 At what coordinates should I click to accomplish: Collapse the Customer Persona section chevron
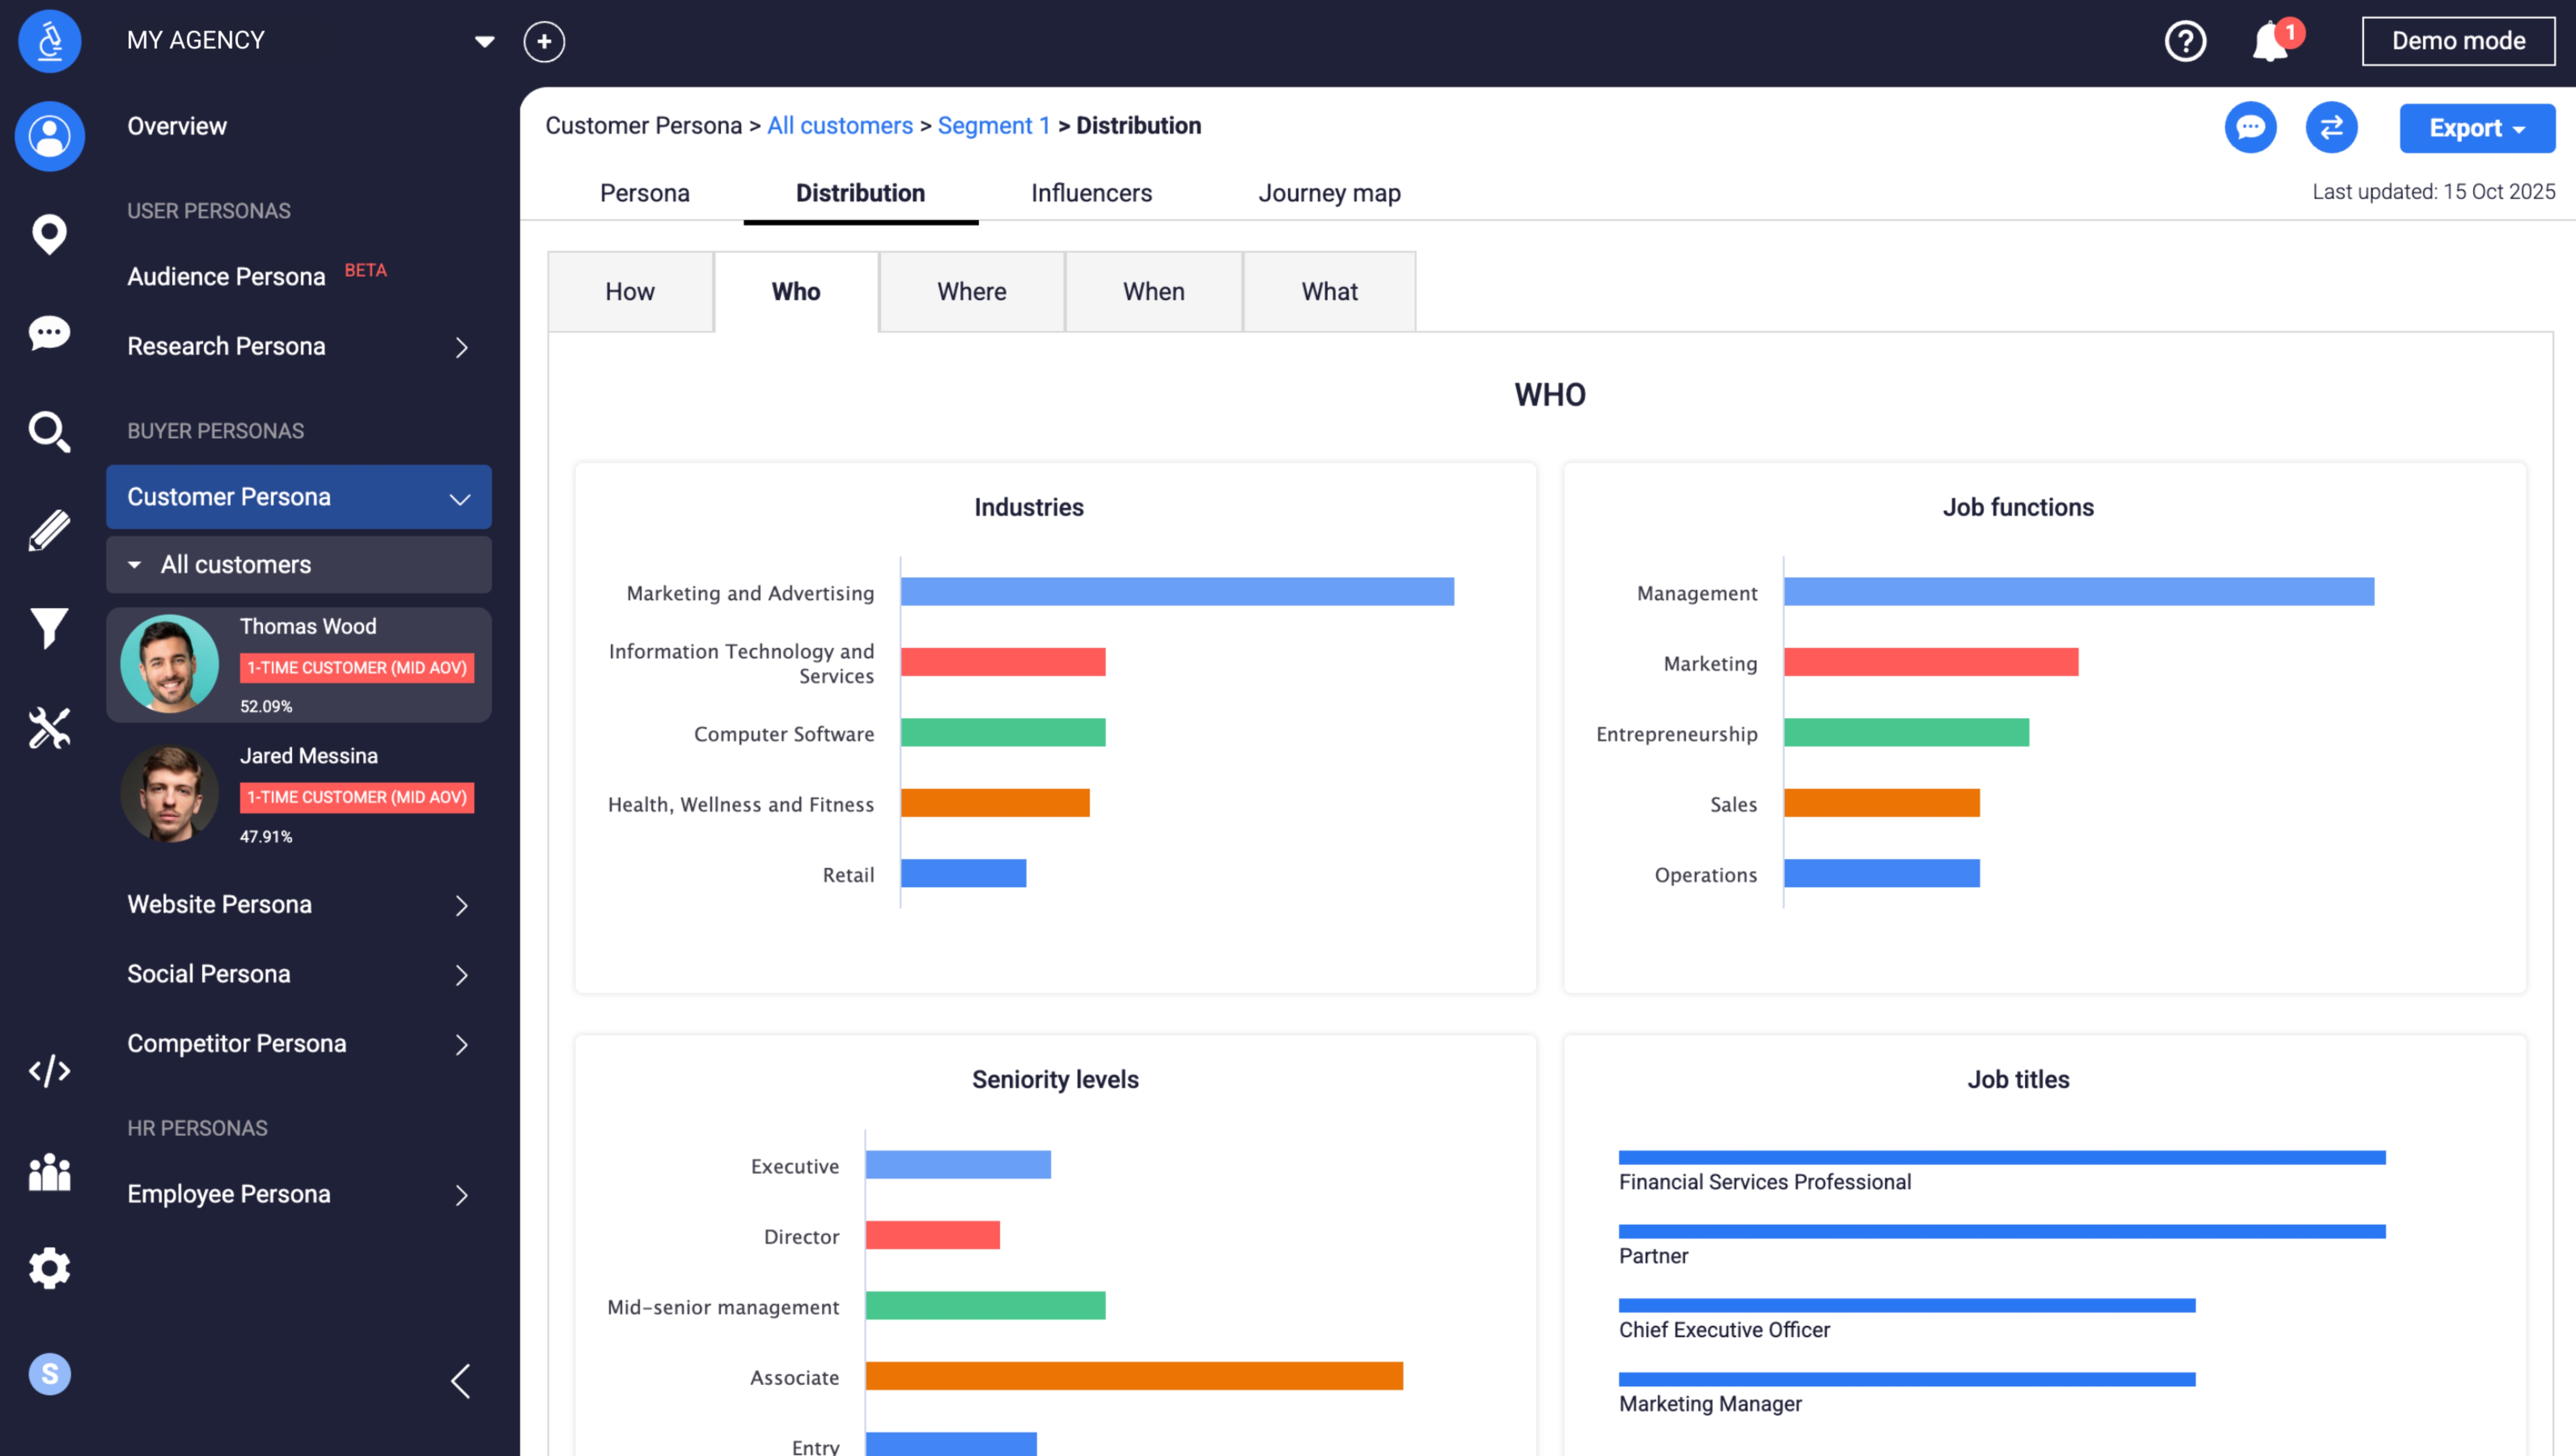[459, 497]
